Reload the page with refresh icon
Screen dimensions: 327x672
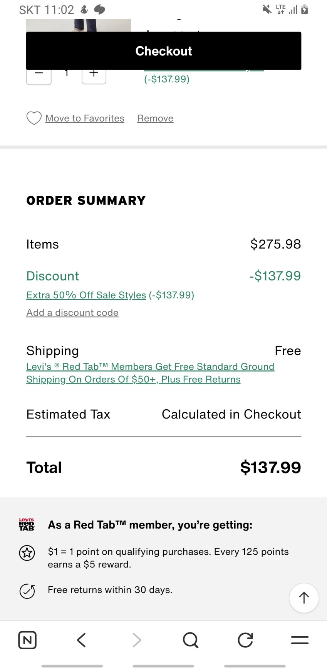245,640
